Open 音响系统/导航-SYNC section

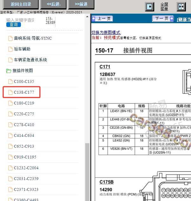pos(33,38)
